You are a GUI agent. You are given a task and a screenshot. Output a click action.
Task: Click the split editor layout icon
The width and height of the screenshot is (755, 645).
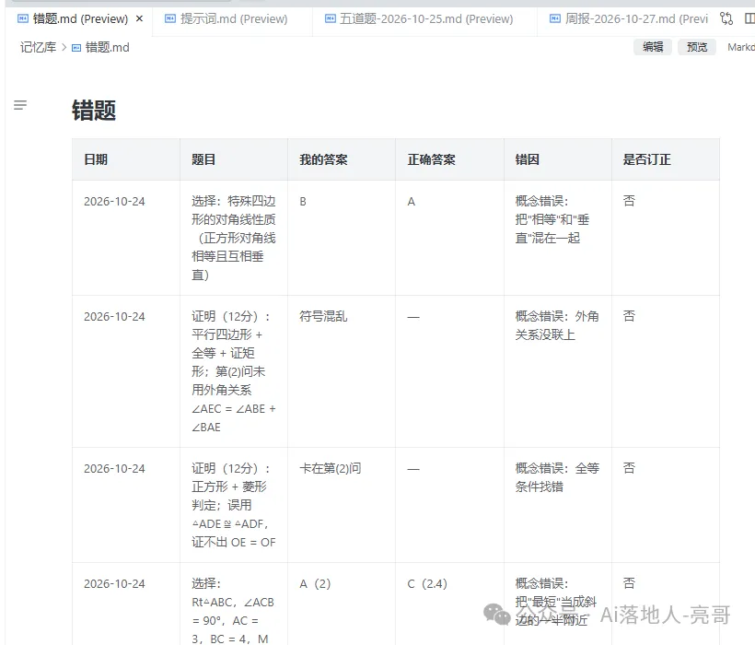coord(749,18)
